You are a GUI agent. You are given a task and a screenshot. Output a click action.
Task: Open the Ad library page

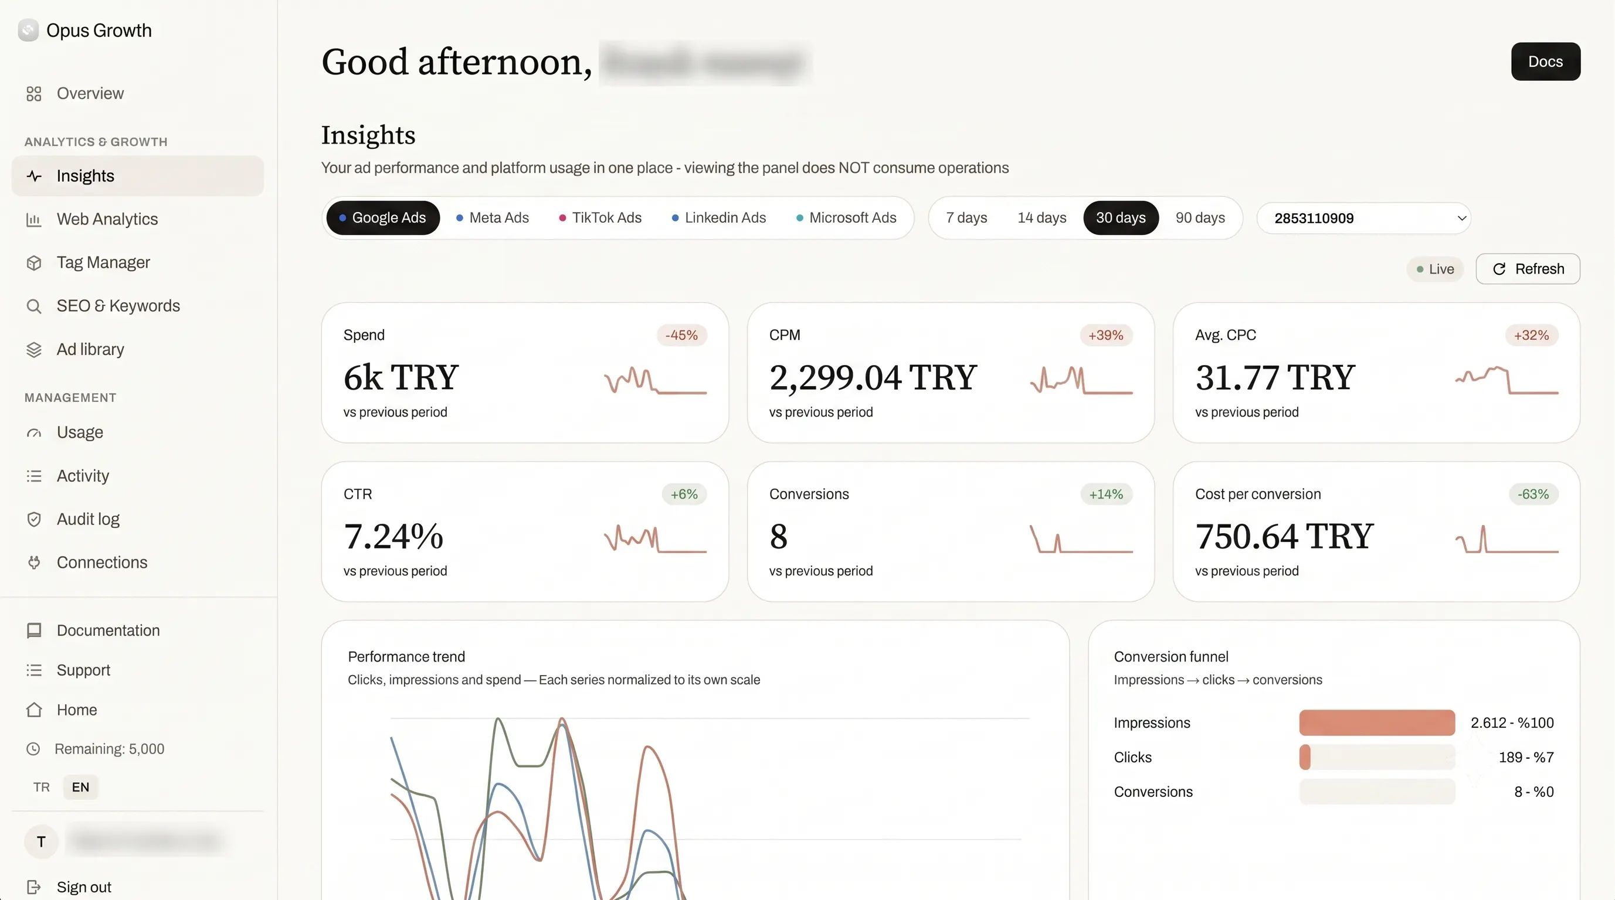[x=138, y=349]
